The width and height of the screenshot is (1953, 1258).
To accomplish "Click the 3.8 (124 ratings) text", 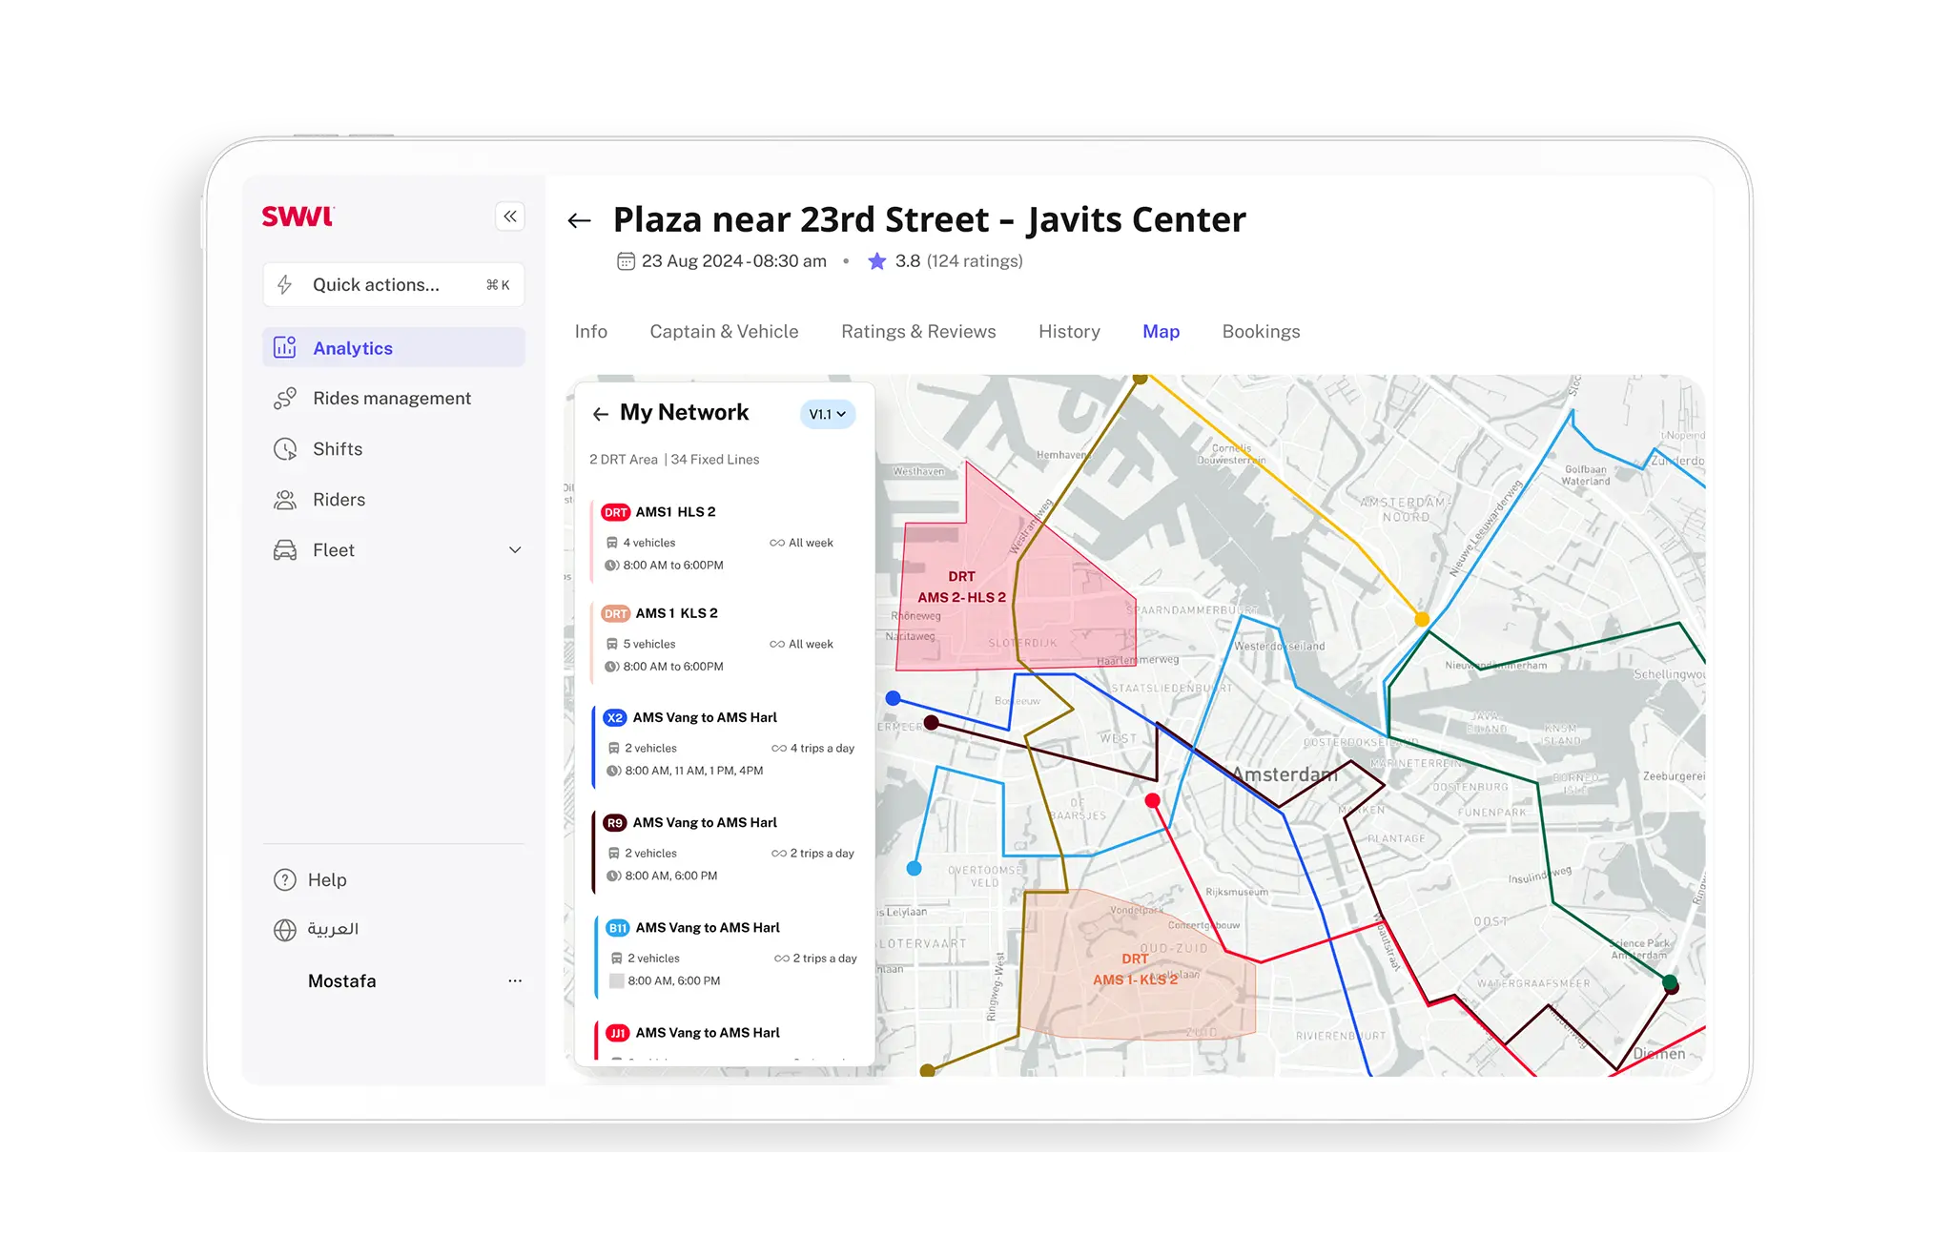I will coord(958,260).
